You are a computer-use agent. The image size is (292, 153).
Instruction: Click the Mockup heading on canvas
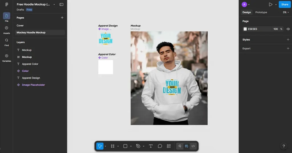click(135, 26)
